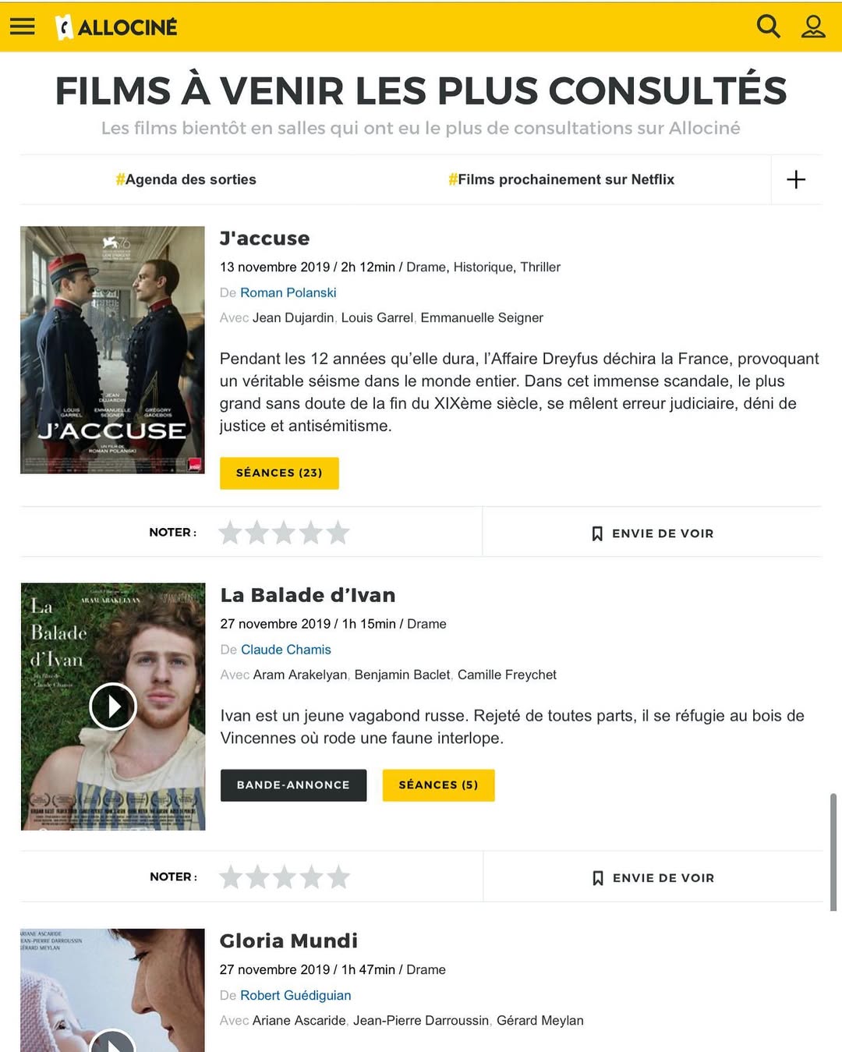Open director Roman Polanski link
The image size is (842, 1052).
(288, 292)
